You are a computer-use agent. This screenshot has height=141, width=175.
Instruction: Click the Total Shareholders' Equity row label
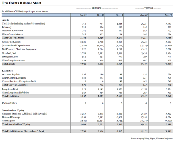pos(16,124)
